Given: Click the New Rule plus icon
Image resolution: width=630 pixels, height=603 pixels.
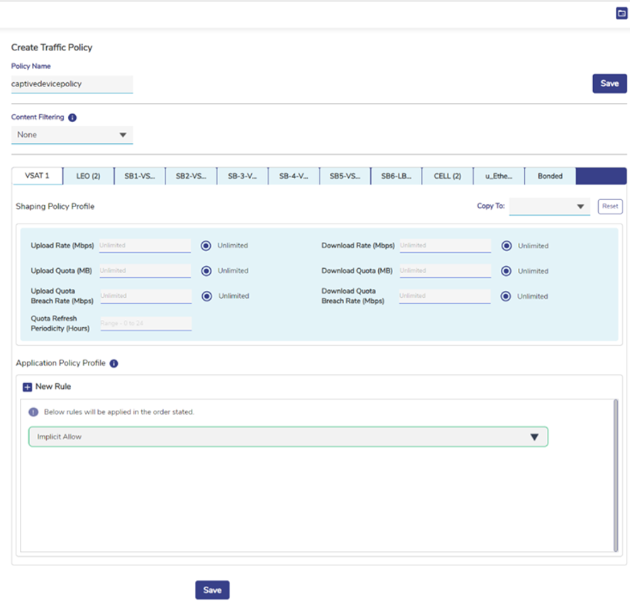Looking at the screenshot, I should (28, 387).
